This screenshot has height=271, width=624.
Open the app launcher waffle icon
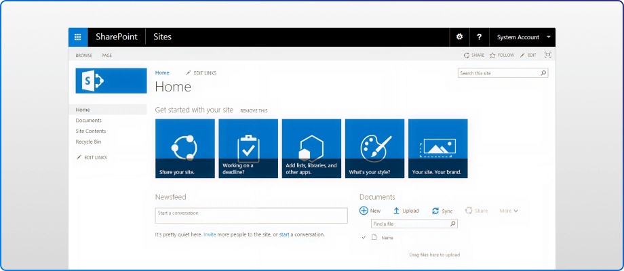click(78, 37)
